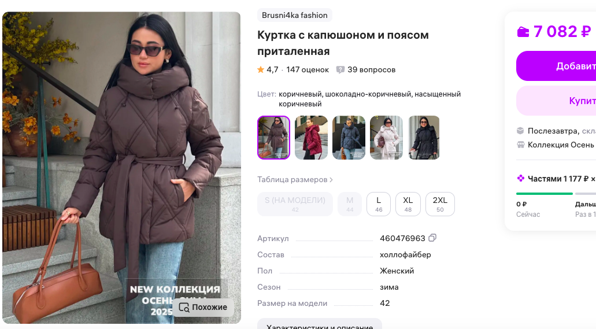Click the light pink Купить button
The width and height of the screenshot is (596, 329).
556,101
